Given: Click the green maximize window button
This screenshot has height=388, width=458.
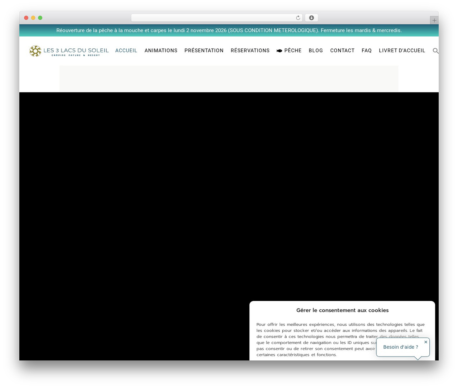Looking at the screenshot, I should click(x=40, y=18).
